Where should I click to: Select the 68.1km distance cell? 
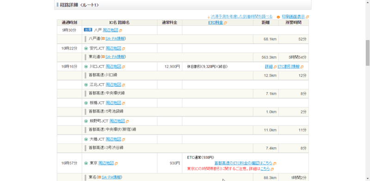tap(266, 39)
